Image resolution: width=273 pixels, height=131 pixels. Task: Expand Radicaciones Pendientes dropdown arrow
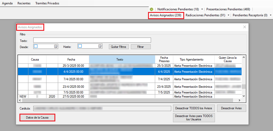[x=229, y=15]
